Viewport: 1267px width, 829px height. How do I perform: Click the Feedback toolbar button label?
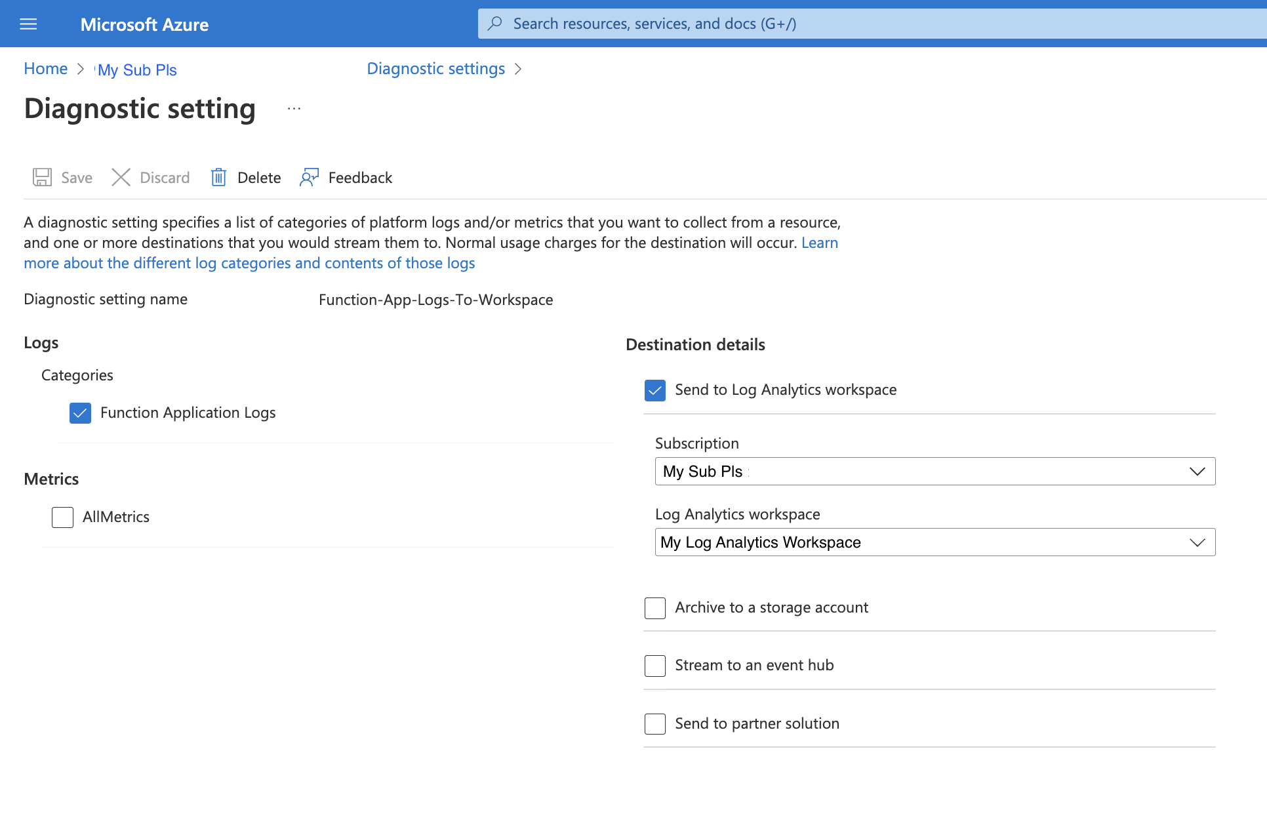pyautogui.click(x=360, y=178)
